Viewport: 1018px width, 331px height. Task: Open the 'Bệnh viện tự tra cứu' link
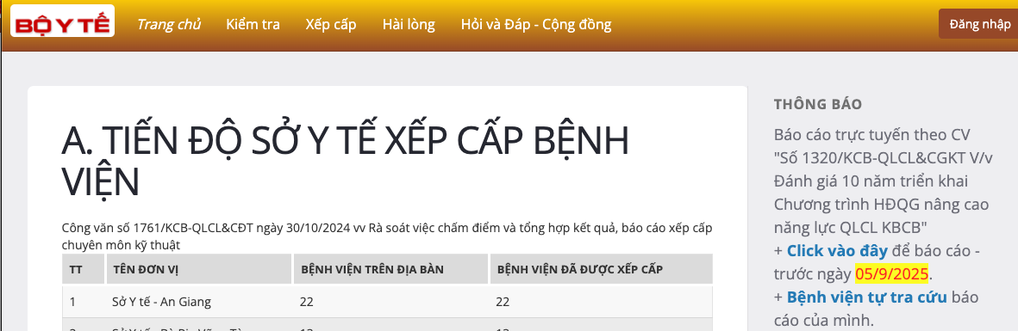pos(867,297)
